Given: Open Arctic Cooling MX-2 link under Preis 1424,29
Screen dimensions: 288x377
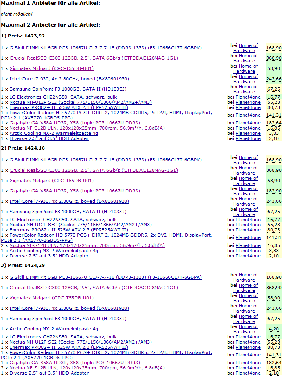Looking at the screenshot, I should click(x=54, y=329).
